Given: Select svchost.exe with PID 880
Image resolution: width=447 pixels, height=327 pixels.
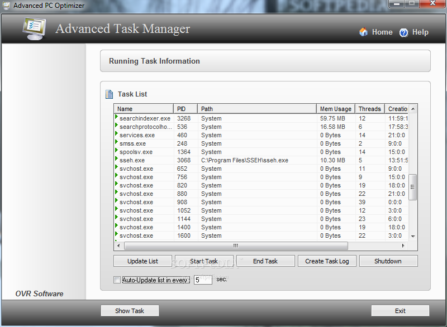Looking at the screenshot, I should point(261,194).
